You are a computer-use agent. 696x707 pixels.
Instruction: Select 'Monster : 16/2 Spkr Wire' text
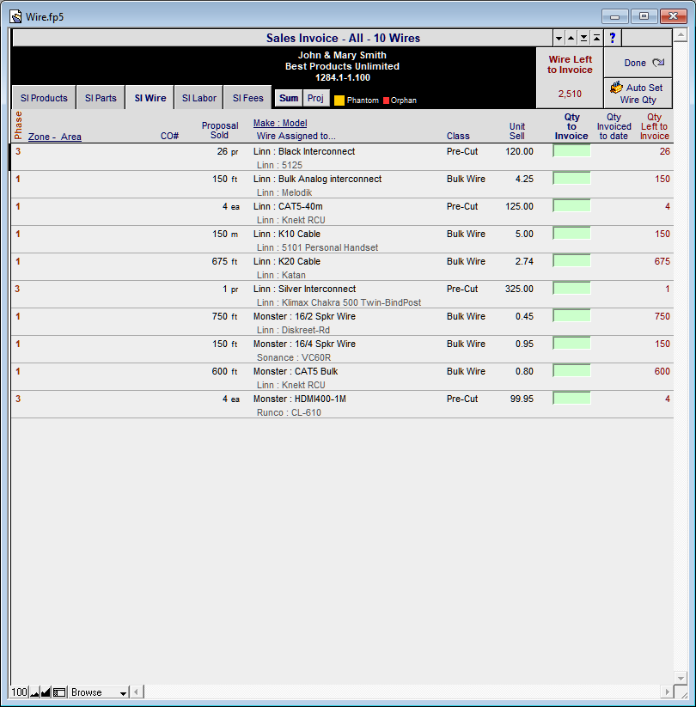click(x=304, y=316)
